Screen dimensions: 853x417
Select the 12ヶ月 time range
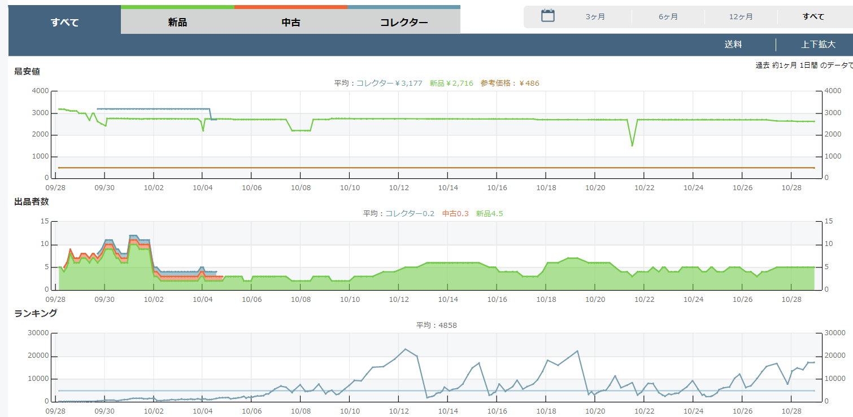click(741, 17)
